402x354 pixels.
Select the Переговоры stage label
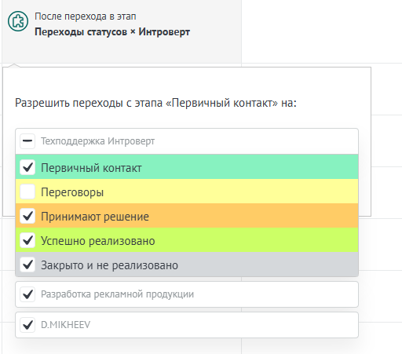point(72,192)
